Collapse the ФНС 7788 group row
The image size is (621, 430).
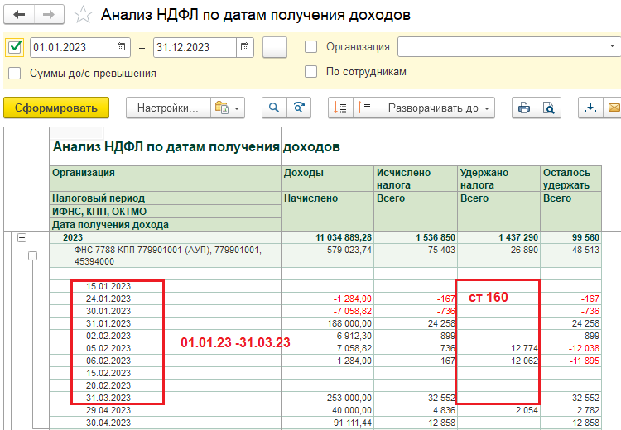[33, 256]
